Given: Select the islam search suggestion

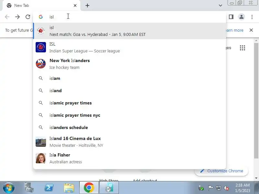Looking at the screenshot, I should coord(129,78).
